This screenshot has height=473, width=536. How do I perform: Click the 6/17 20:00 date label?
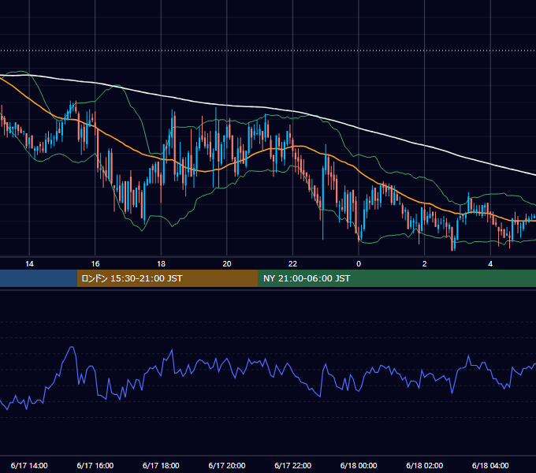click(x=227, y=465)
